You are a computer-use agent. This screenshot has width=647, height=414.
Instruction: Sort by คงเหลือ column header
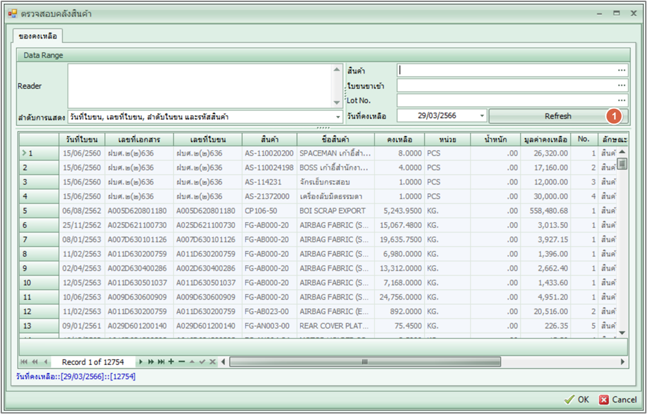(x=399, y=139)
